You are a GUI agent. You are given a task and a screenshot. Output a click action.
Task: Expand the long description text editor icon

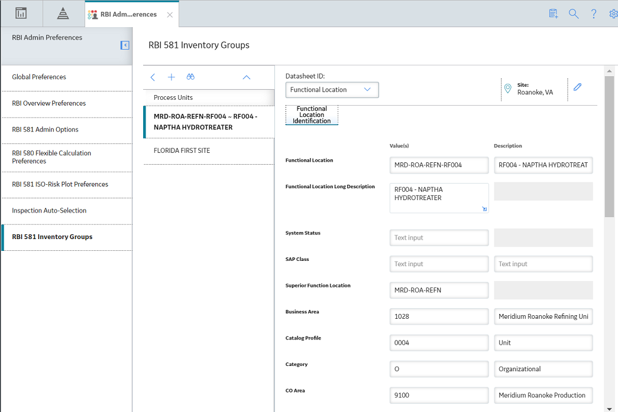click(x=484, y=209)
